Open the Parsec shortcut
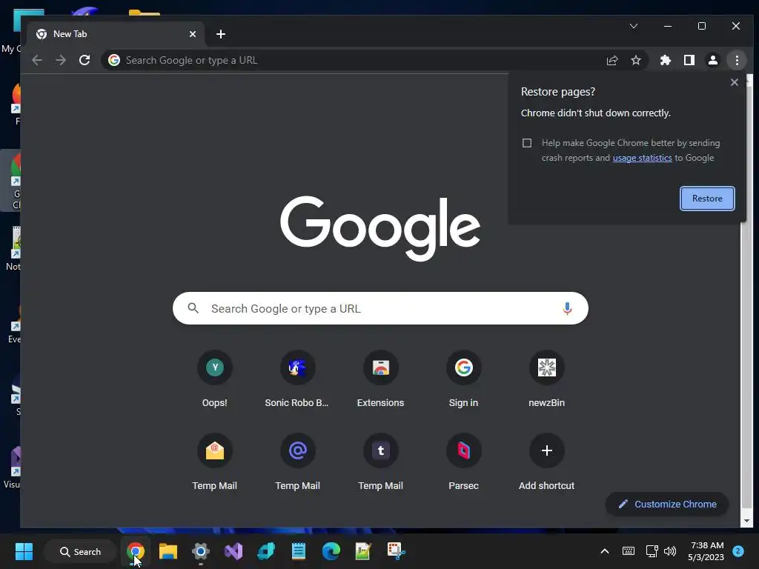This screenshot has width=759, height=569. 464,462
